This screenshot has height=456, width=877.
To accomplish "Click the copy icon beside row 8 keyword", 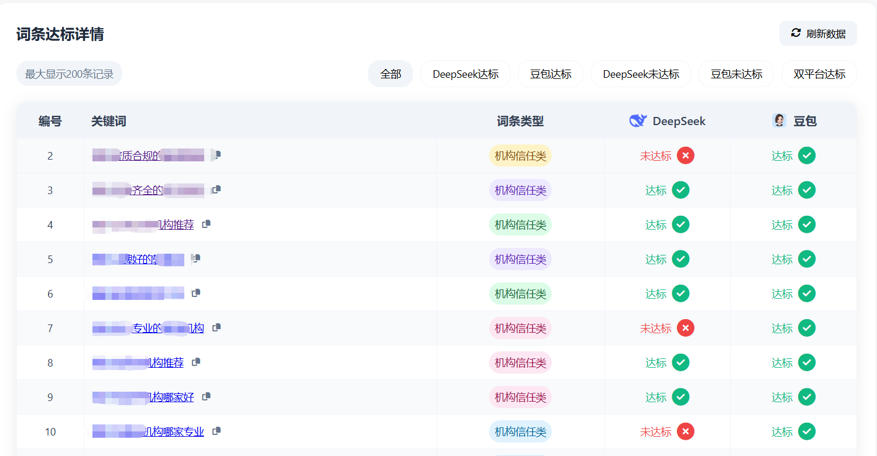I will pyautogui.click(x=196, y=362).
